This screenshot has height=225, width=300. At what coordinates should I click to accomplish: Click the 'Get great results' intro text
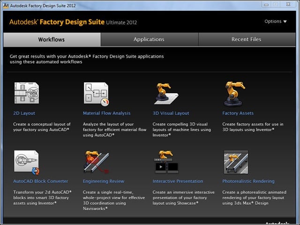tap(87, 59)
